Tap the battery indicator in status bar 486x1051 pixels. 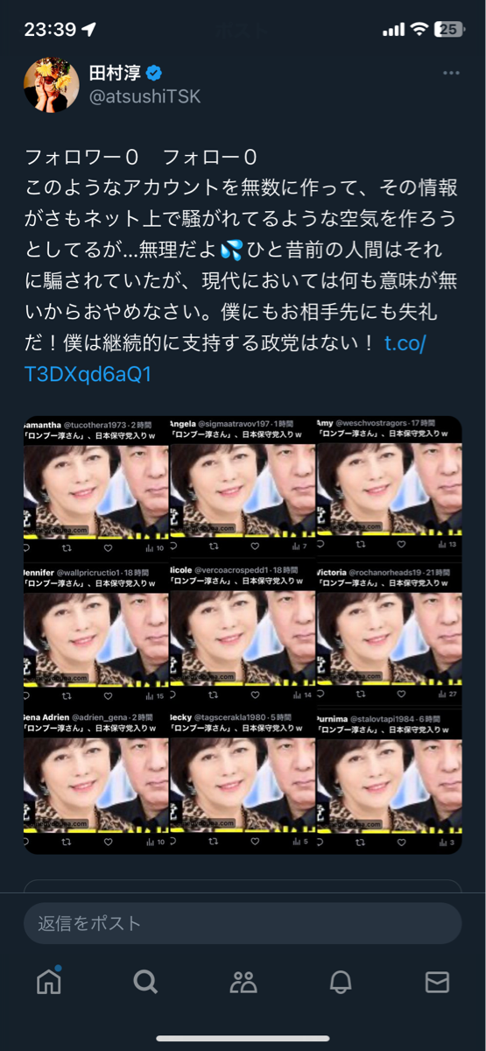coord(449,29)
